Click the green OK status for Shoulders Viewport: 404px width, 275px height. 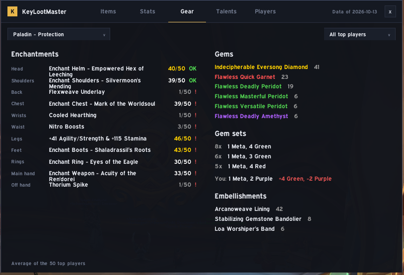pyautogui.click(x=193, y=80)
